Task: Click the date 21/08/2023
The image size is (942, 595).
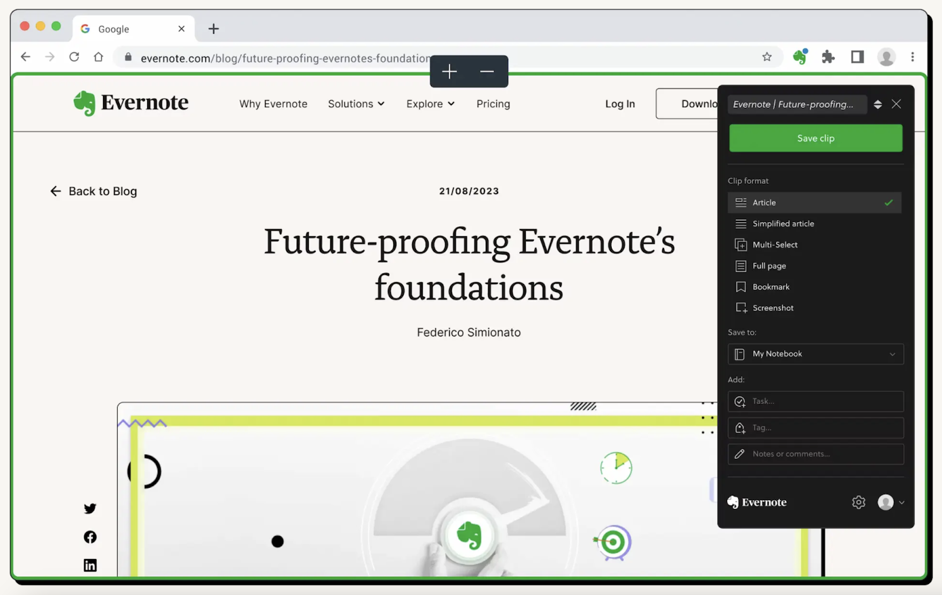Action: tap(469, 191)
